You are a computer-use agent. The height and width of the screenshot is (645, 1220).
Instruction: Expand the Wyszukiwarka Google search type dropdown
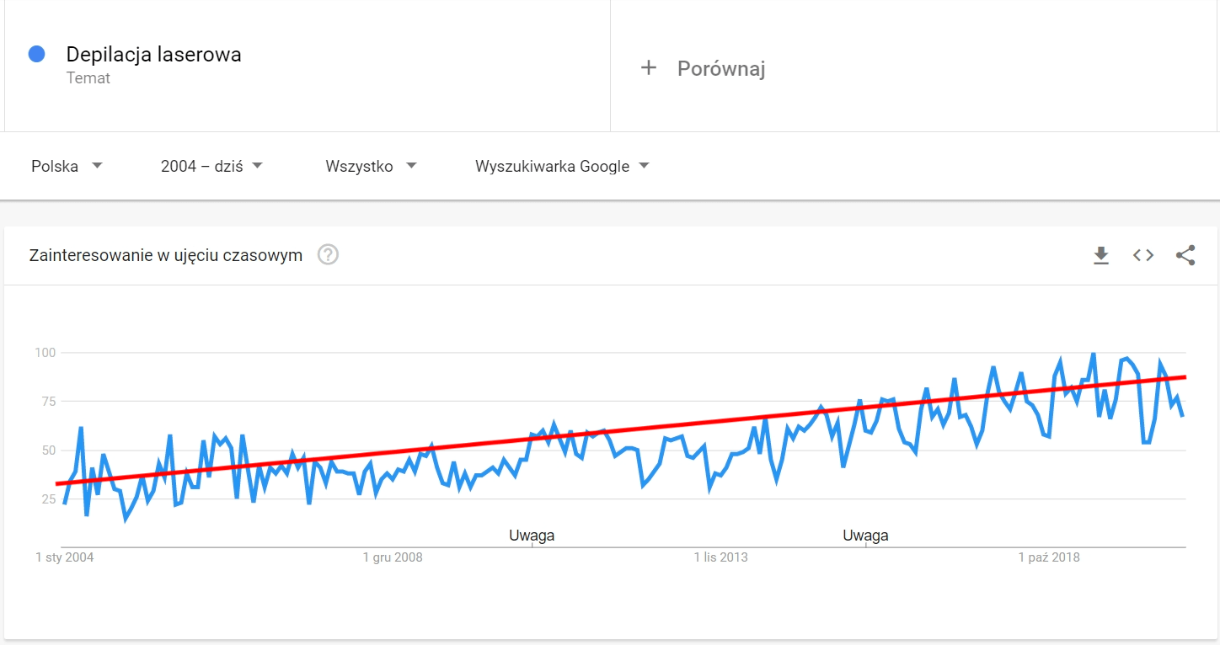[562, 166]
